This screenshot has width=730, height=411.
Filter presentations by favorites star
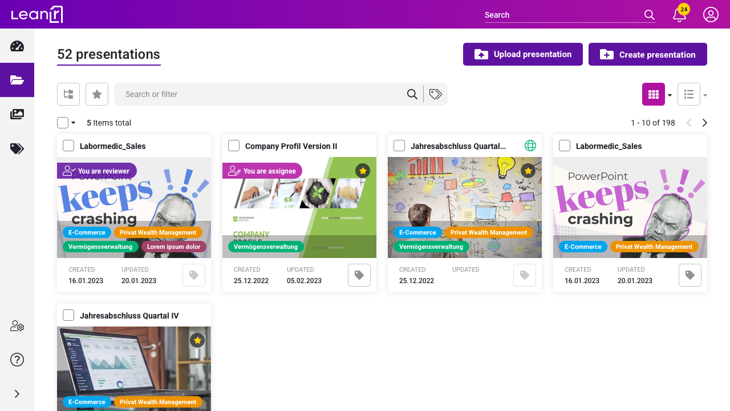tap(96, 94)
